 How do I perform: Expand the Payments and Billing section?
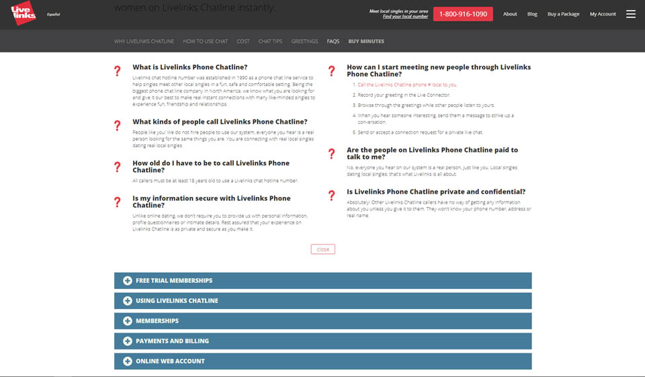point(172,341)
